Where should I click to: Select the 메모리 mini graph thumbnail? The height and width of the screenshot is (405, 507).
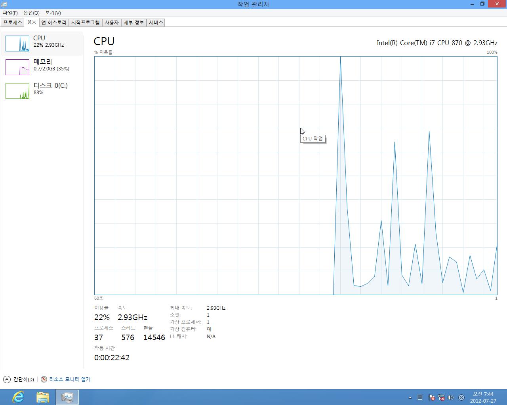[17, 67]
